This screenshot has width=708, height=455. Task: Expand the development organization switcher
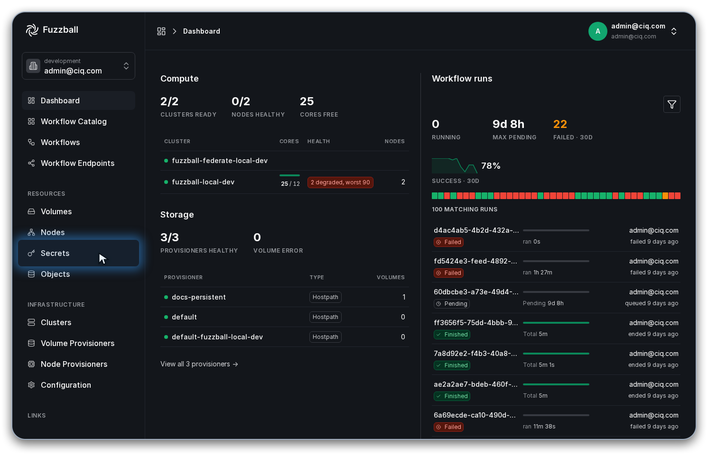[x=78, y=66]
